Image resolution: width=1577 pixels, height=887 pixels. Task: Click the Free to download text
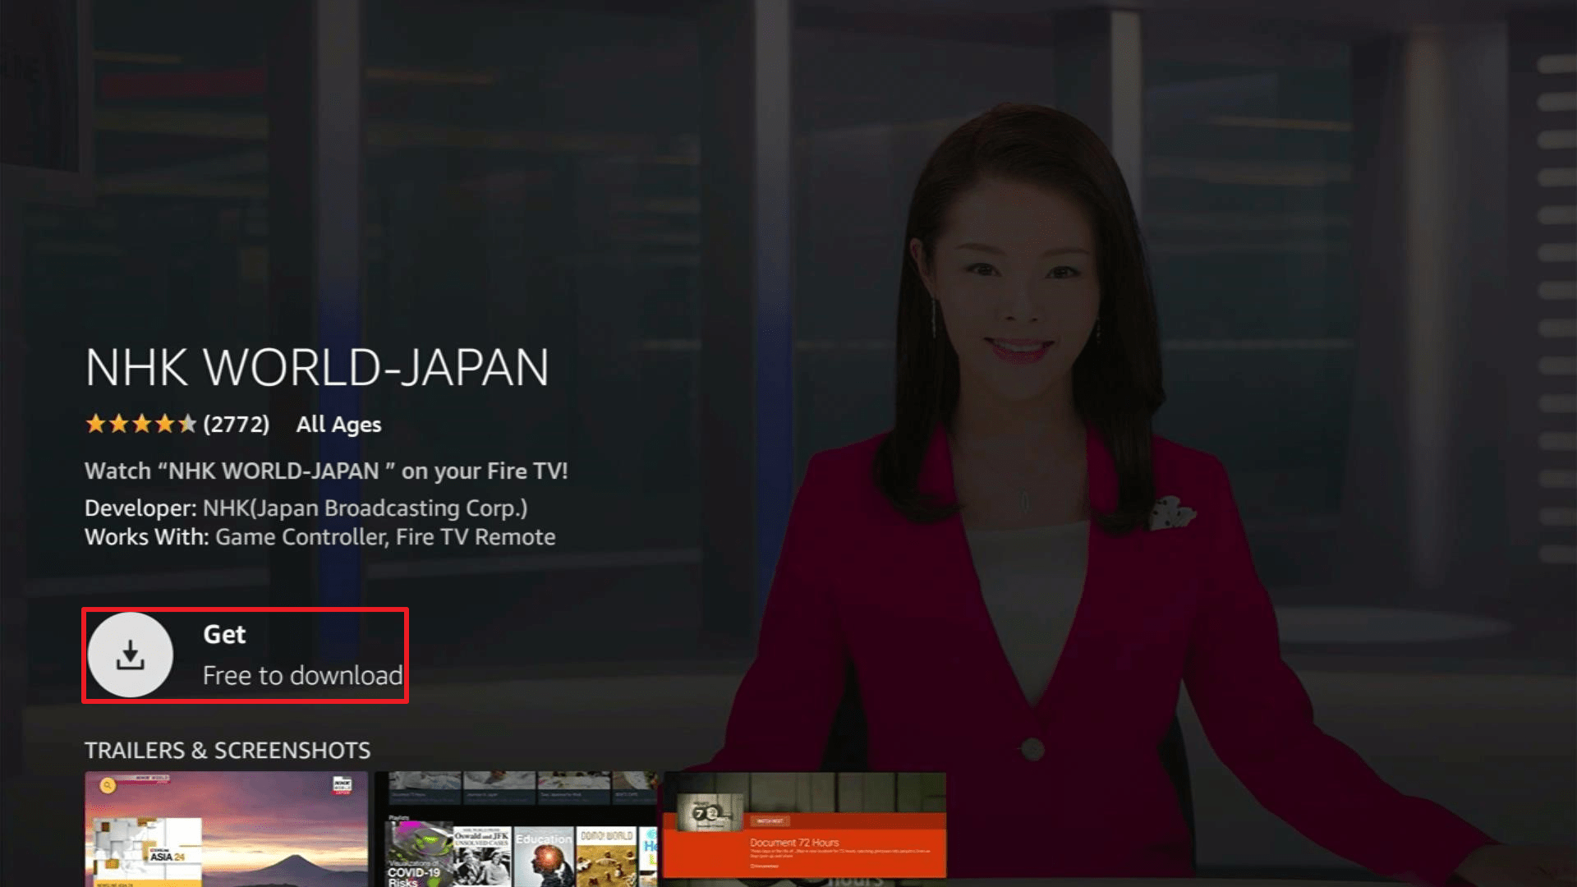point(302,676)
